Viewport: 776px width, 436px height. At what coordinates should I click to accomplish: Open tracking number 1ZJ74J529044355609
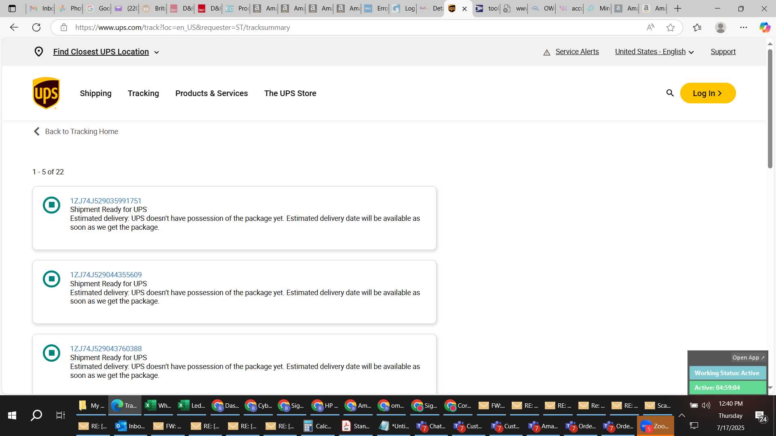pos(106,275)
